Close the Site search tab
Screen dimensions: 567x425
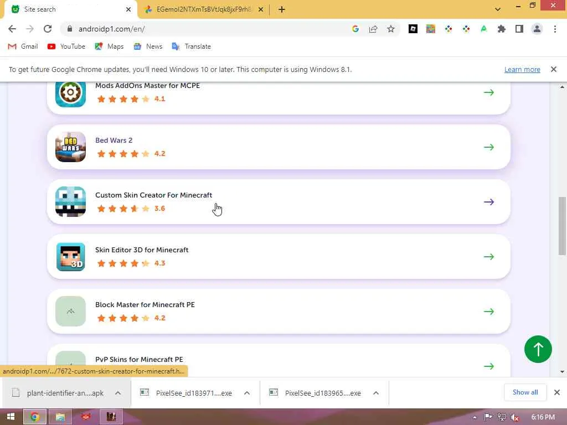point(128,9)
